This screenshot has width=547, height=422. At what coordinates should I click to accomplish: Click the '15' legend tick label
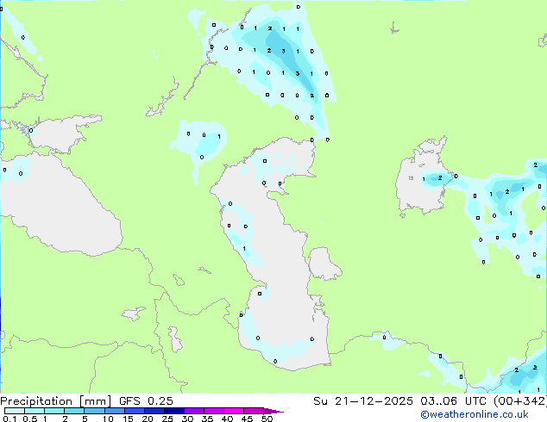coord(128,419)
